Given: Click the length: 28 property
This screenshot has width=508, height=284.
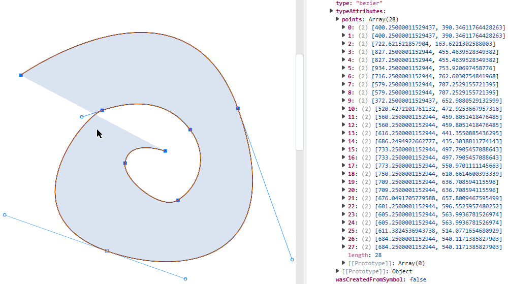Looking at the screenshot, I should [x=364, y=255].
